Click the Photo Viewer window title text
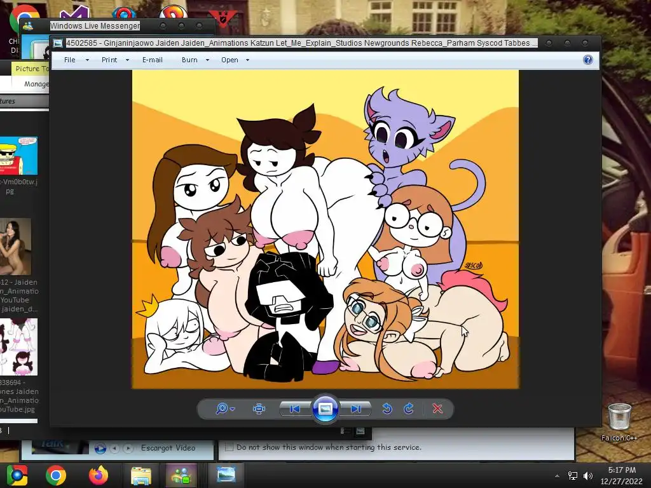Viewport: 651px width, 488px height. (x=302, y=43)
